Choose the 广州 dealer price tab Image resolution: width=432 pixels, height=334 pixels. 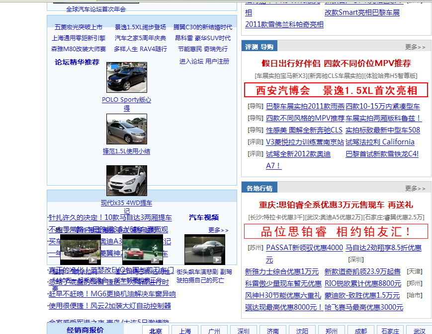[214, 331]
